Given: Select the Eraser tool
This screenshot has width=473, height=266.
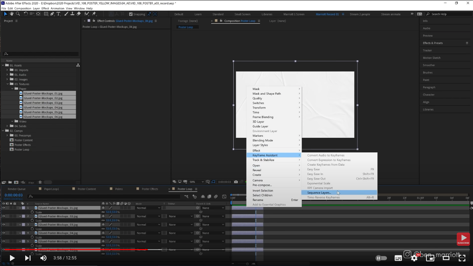Looking at the screenshot, I should [79, 14].
